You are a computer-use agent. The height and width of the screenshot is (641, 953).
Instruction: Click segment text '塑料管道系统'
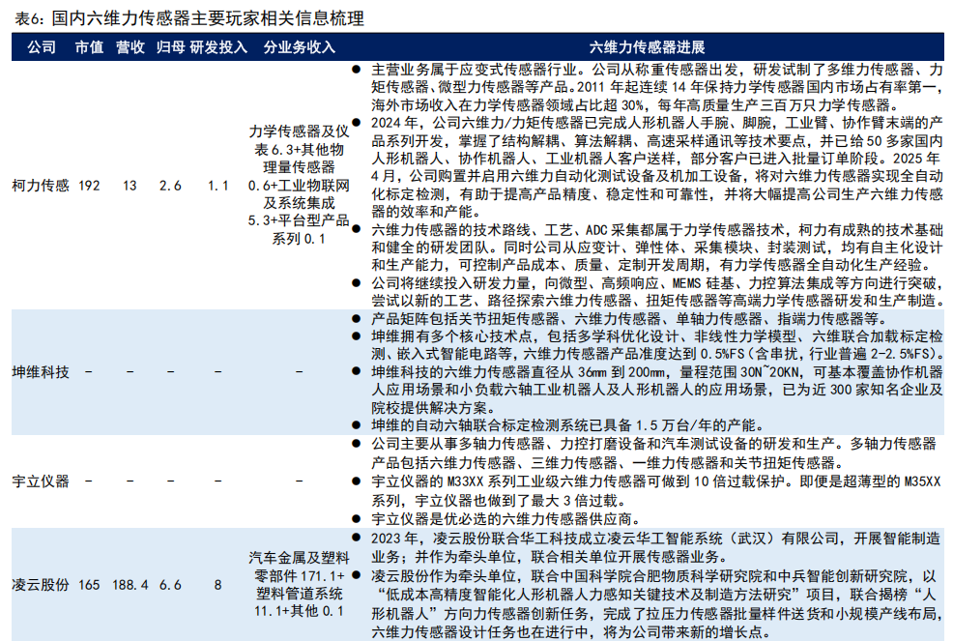(299, 594)
